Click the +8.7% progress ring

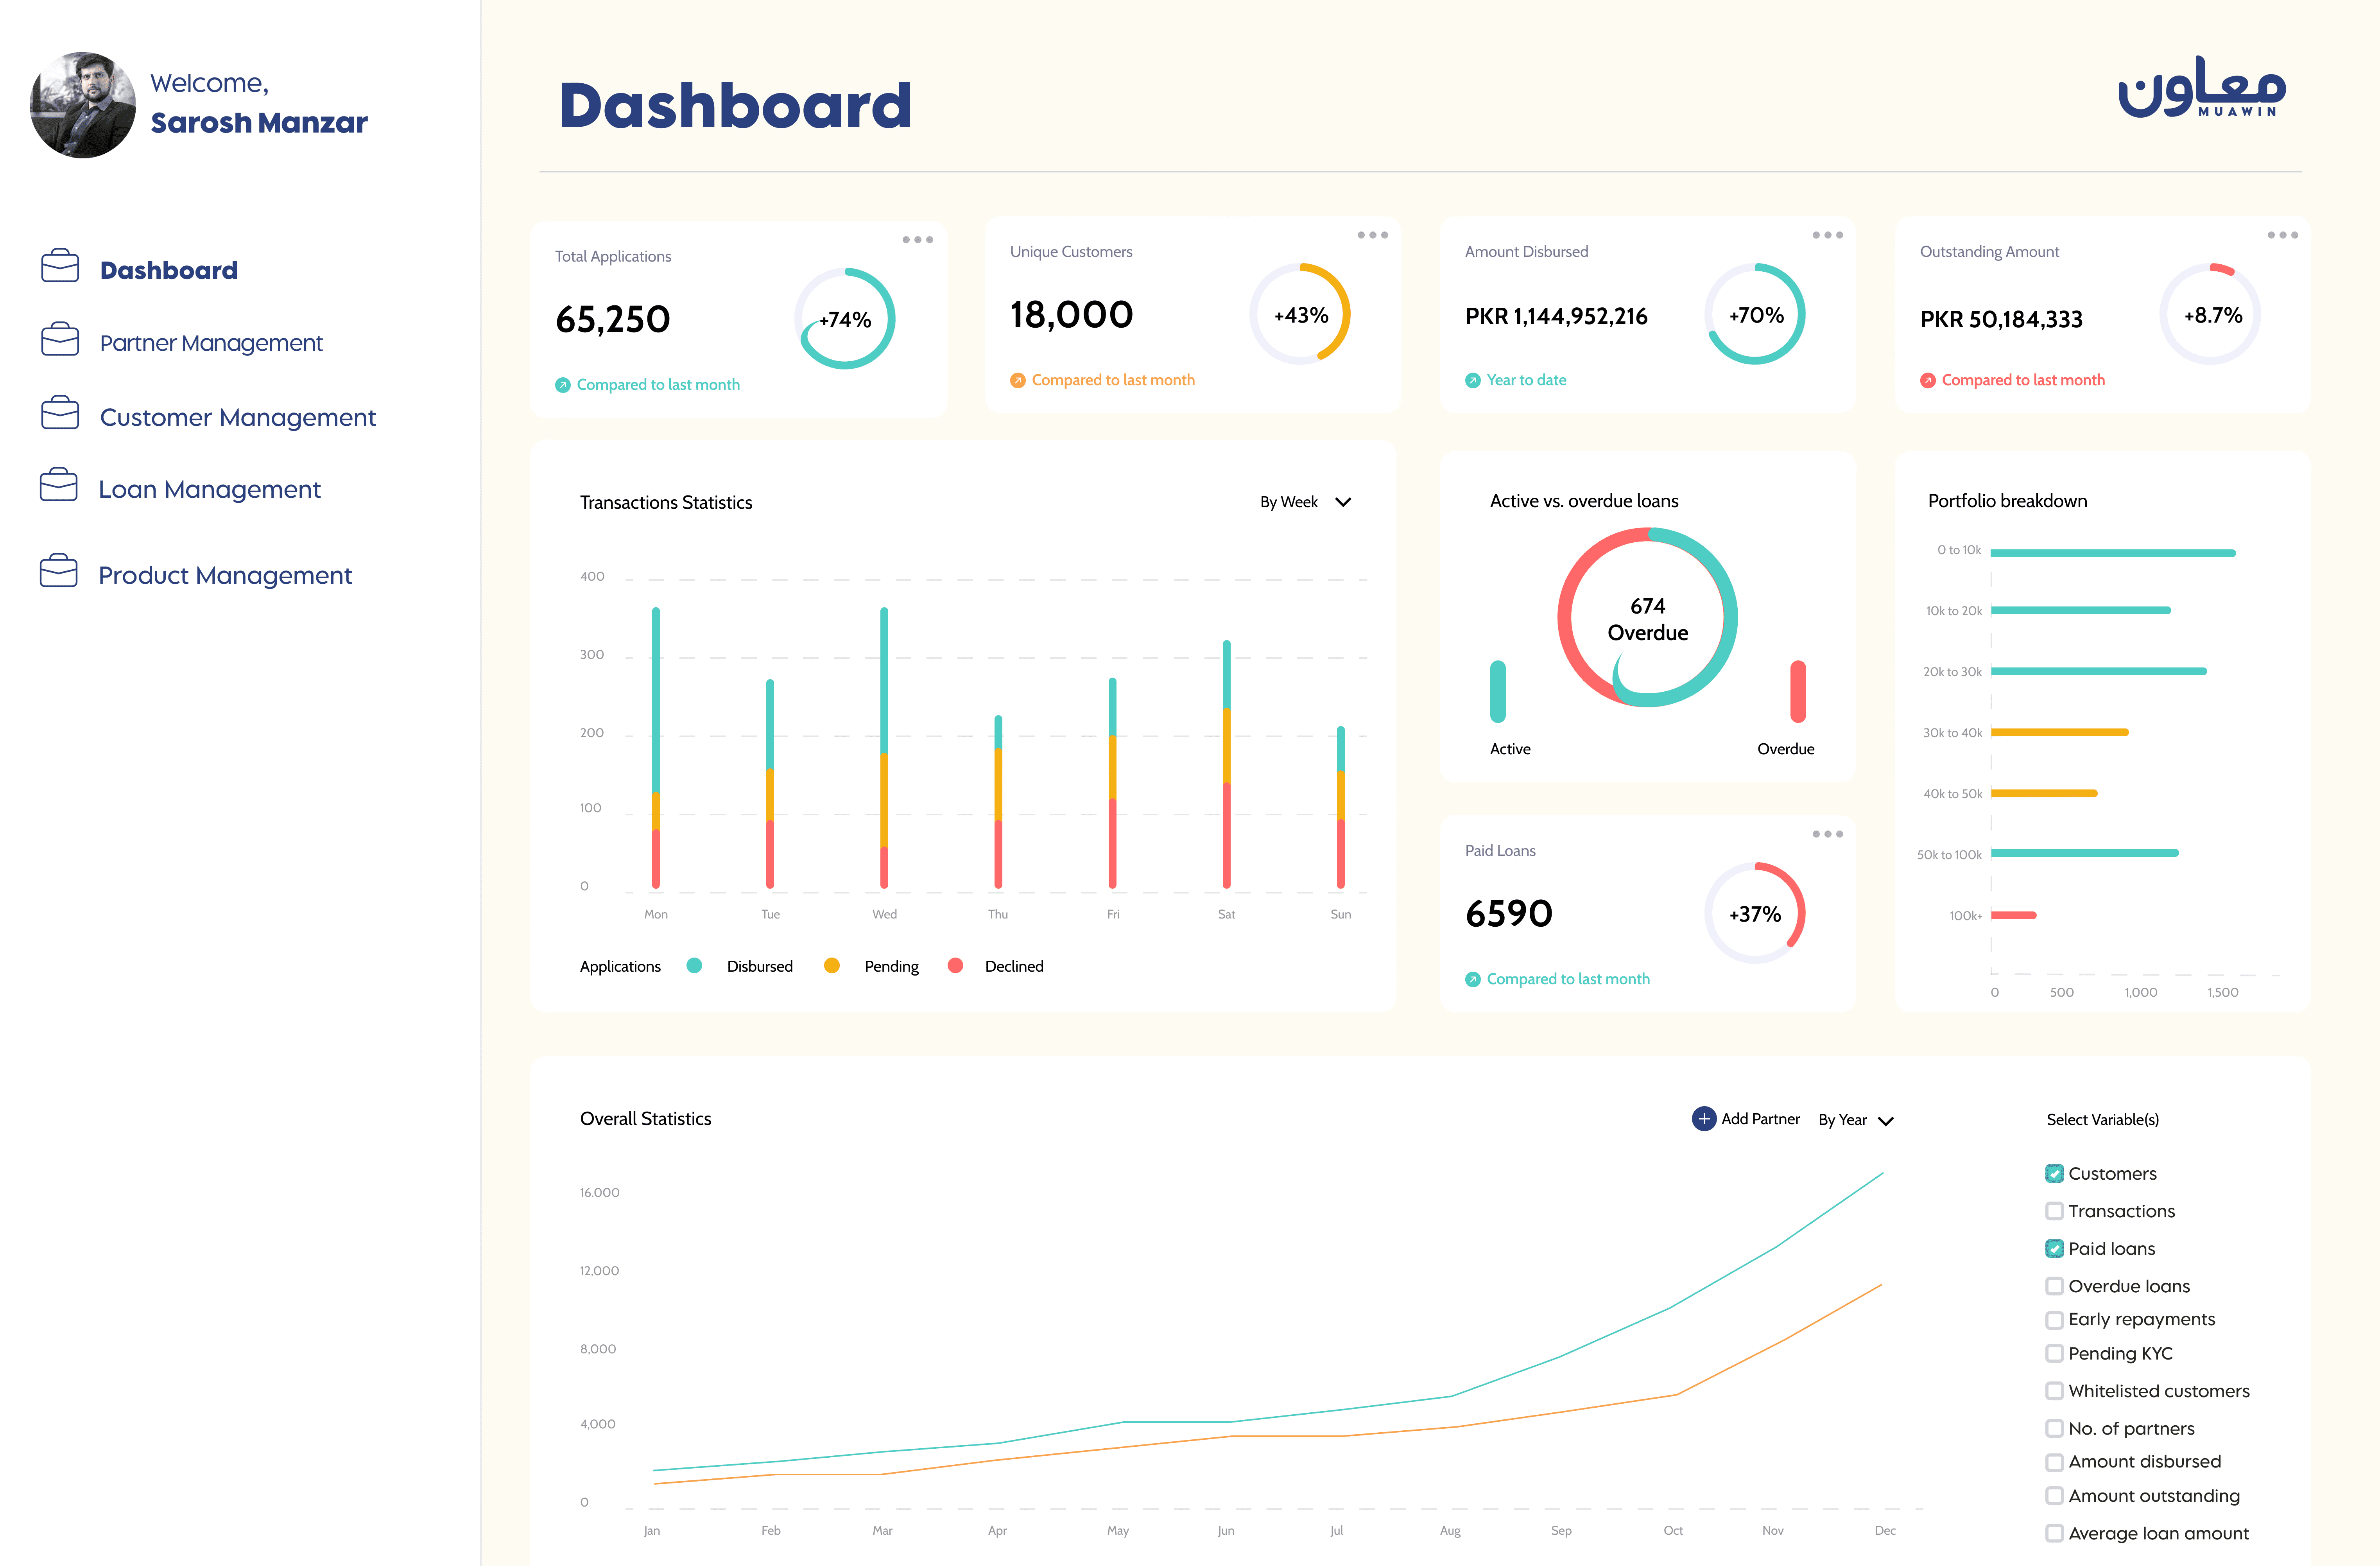click(2210, 314)
